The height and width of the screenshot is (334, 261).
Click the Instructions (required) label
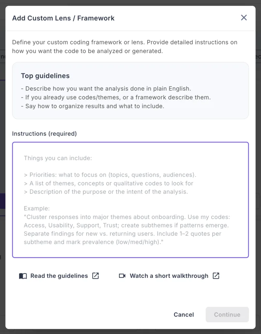(44, 134)
